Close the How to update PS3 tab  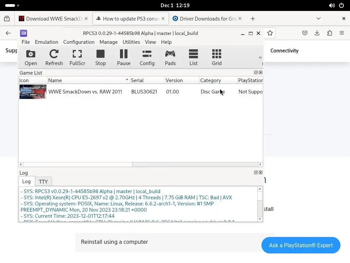[x=163, y=18]
